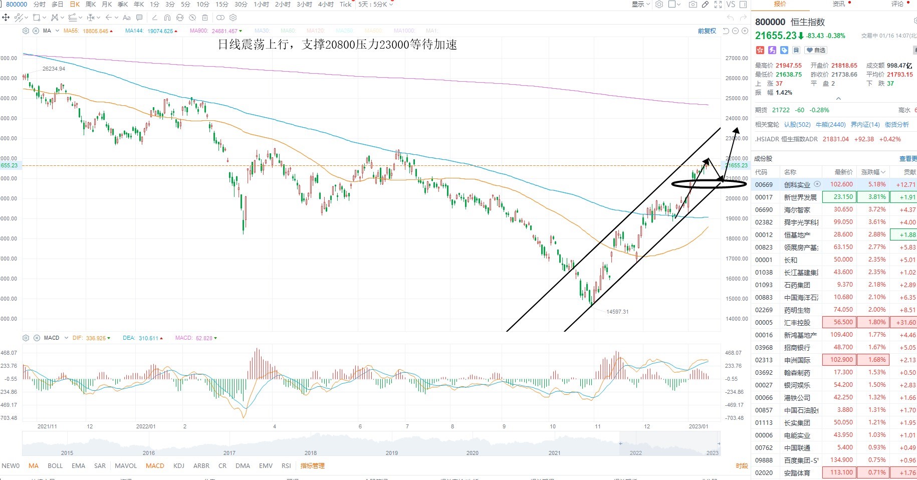Collapse the quote details chevron

point(838,99)
